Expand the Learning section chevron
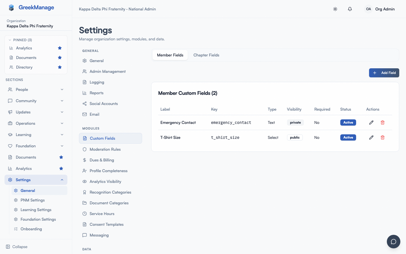Screen dimensions: 406x254 pos(62,135)
